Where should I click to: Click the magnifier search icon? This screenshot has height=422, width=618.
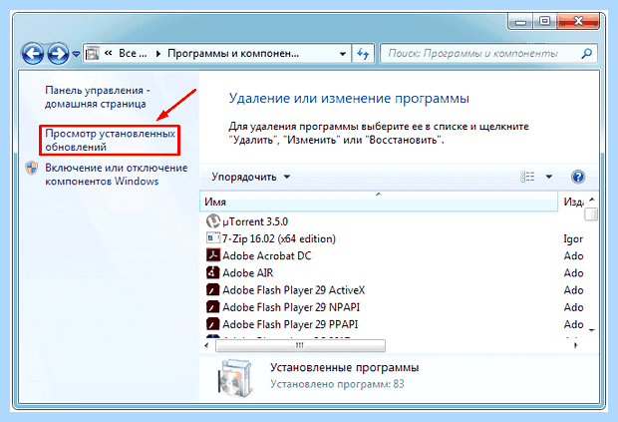(587, 53)
